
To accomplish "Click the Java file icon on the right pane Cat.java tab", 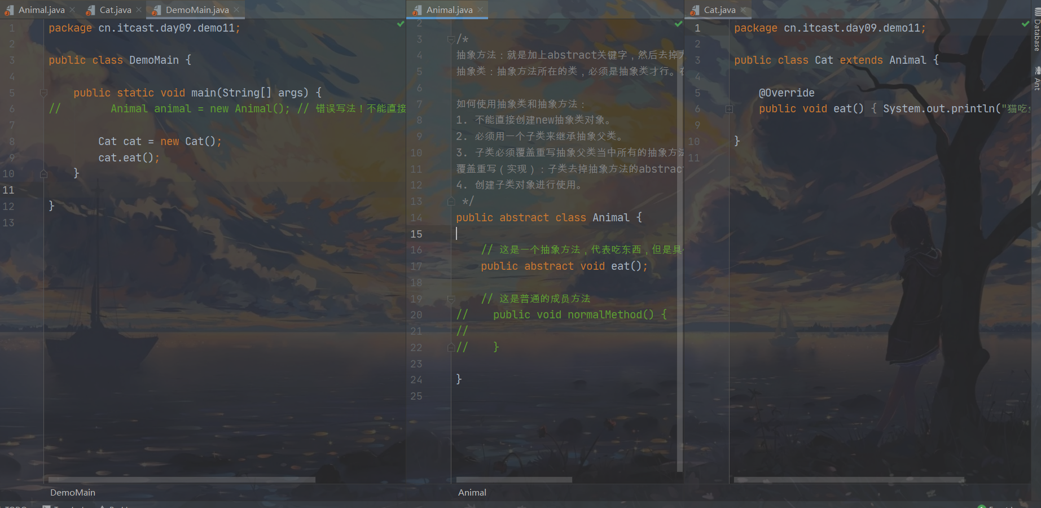I will pyautogui.click(x=695, y=10).
